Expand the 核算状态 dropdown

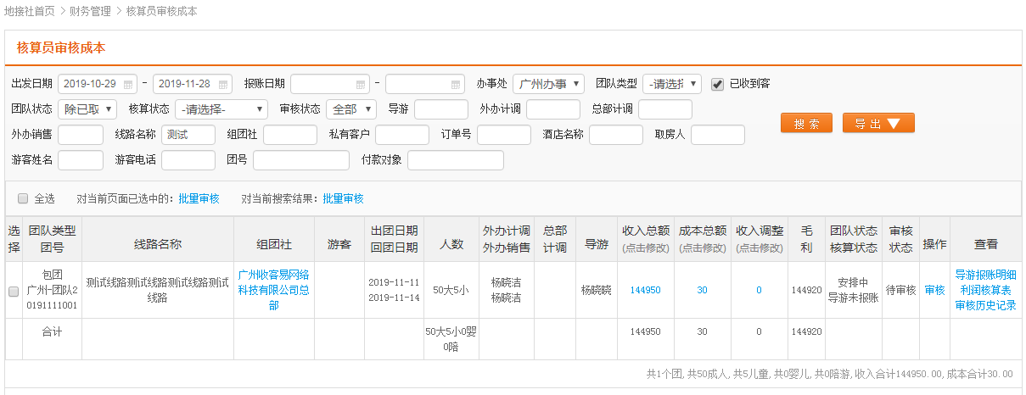(x=221, y=109)
